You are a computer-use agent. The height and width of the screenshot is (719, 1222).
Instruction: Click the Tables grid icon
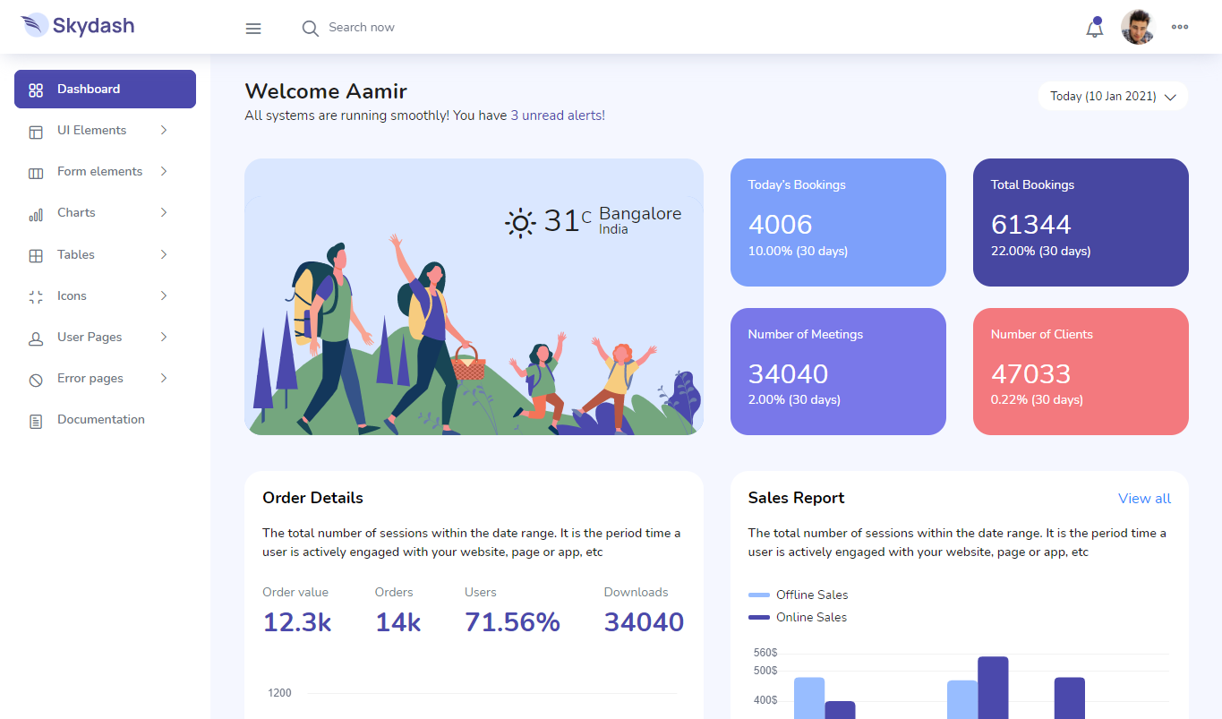tap(36, 255)
